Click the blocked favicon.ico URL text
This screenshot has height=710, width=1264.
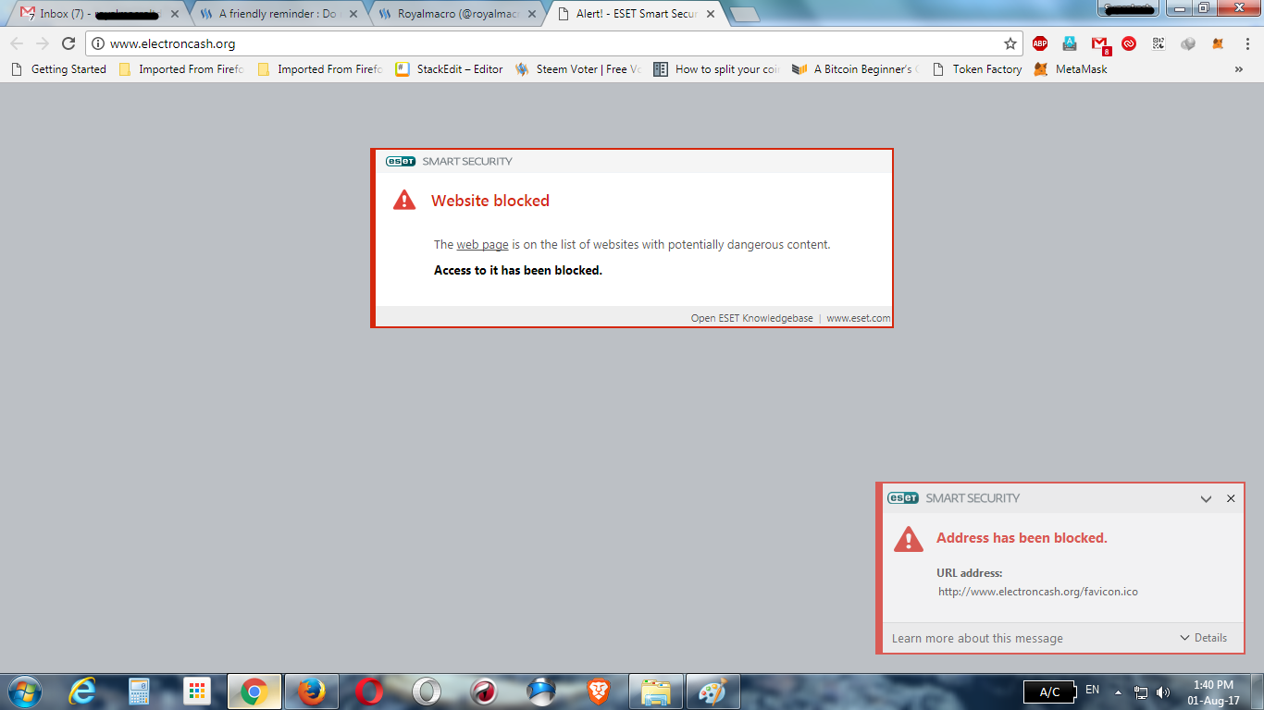(x=1038, y=592)
